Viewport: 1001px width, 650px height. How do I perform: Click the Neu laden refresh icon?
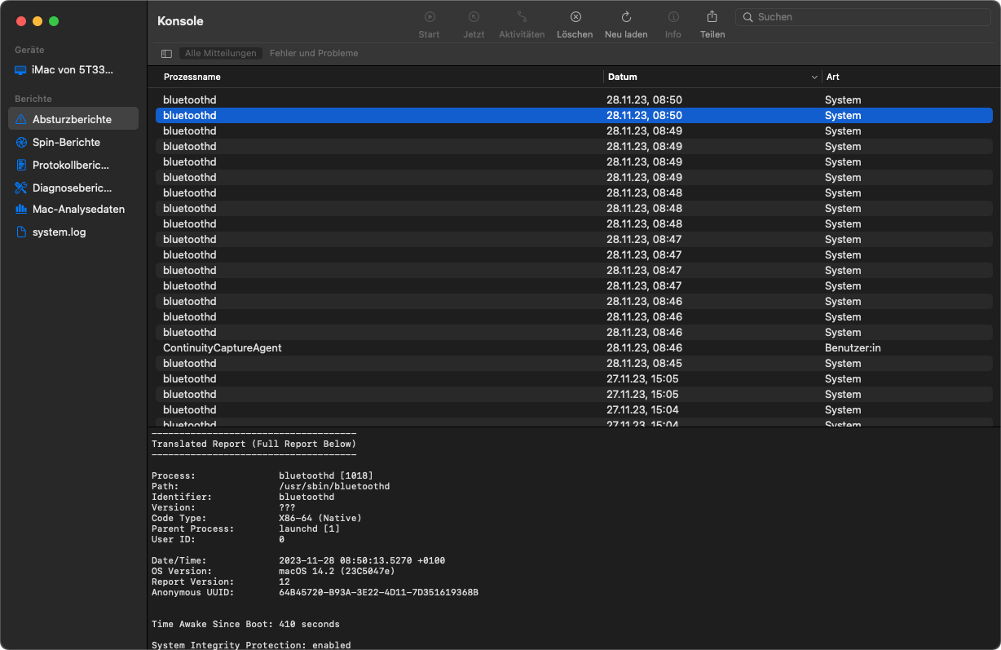(x=626, y=17)
